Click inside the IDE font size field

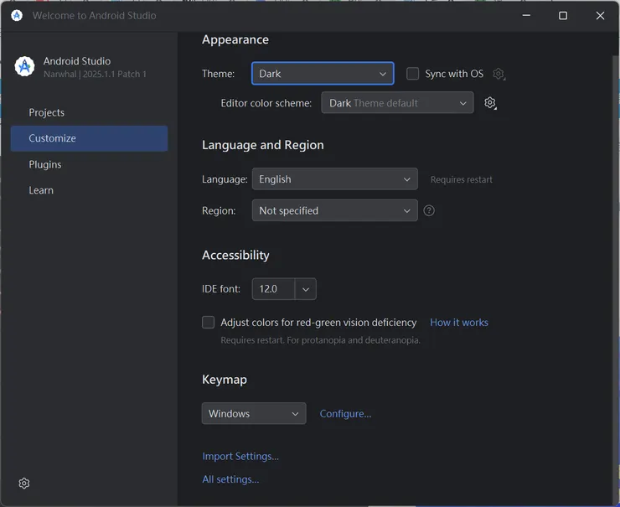click(x=272, y=289)
